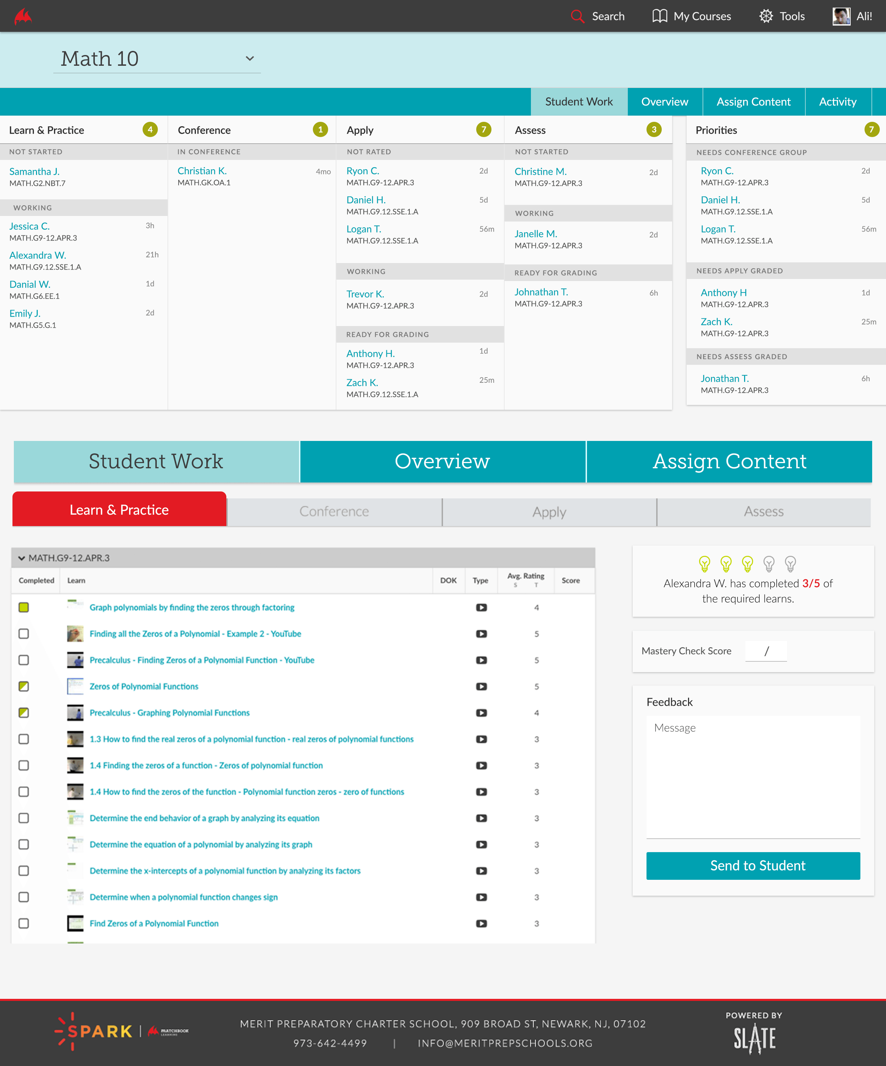Check completed box for Precalculus - Finding Zeros row
This screenshot has width=886, height=1066.
coord(24,660)
